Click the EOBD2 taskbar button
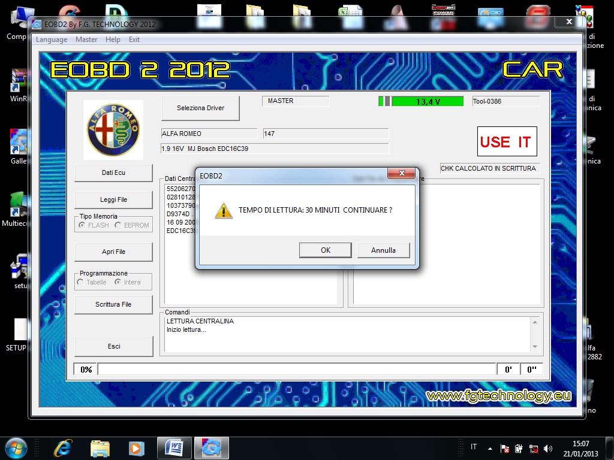 click(212, 448)
